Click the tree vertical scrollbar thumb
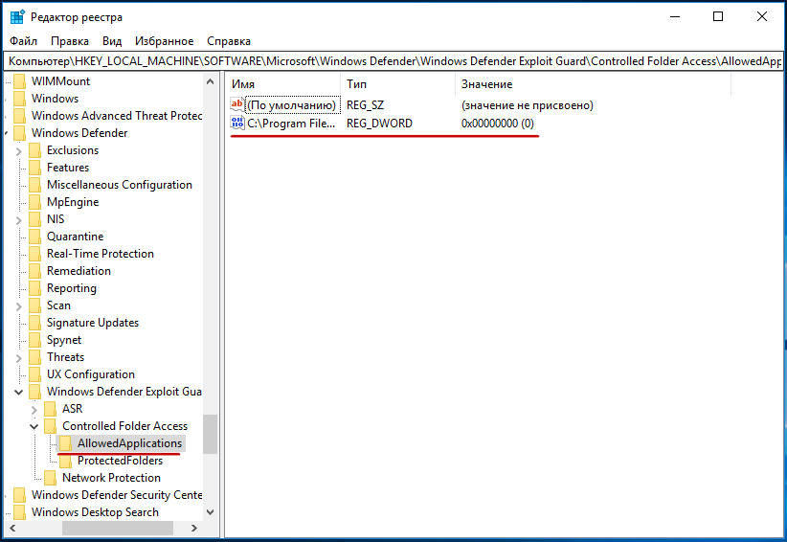 (211, 434)
